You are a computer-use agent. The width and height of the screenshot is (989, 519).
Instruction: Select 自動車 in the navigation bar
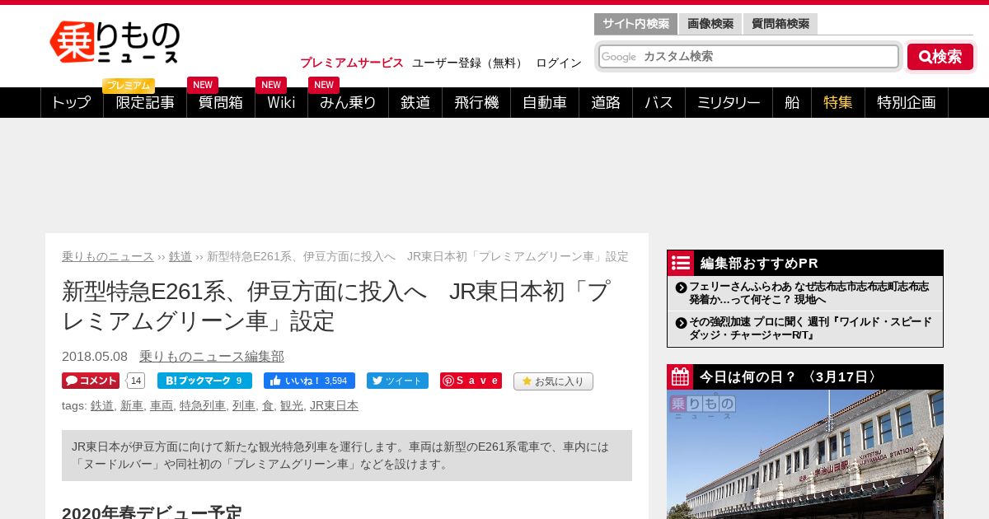(545, 103)
